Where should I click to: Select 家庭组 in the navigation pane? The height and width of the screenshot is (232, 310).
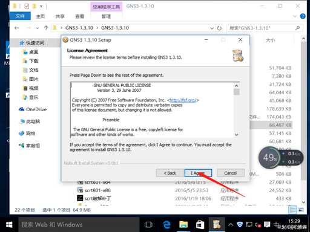point(30,146)
